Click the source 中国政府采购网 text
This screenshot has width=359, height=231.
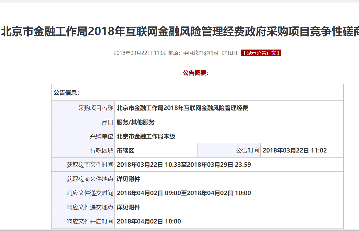pos(200,53)
